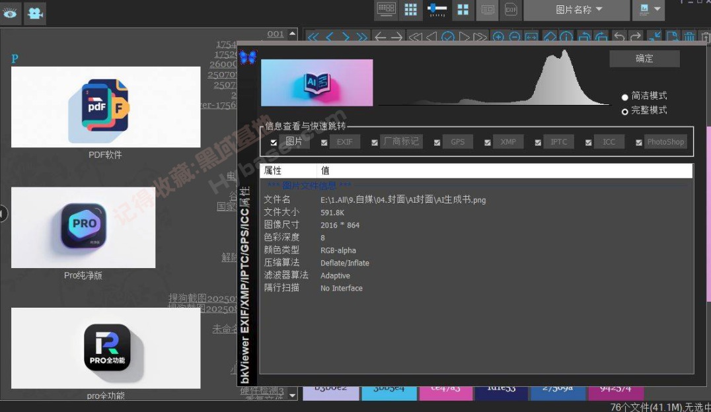Viewport: 711px width, 412px height.
Task: Select the thumbnail grid view icon
Action: (410, 10)
